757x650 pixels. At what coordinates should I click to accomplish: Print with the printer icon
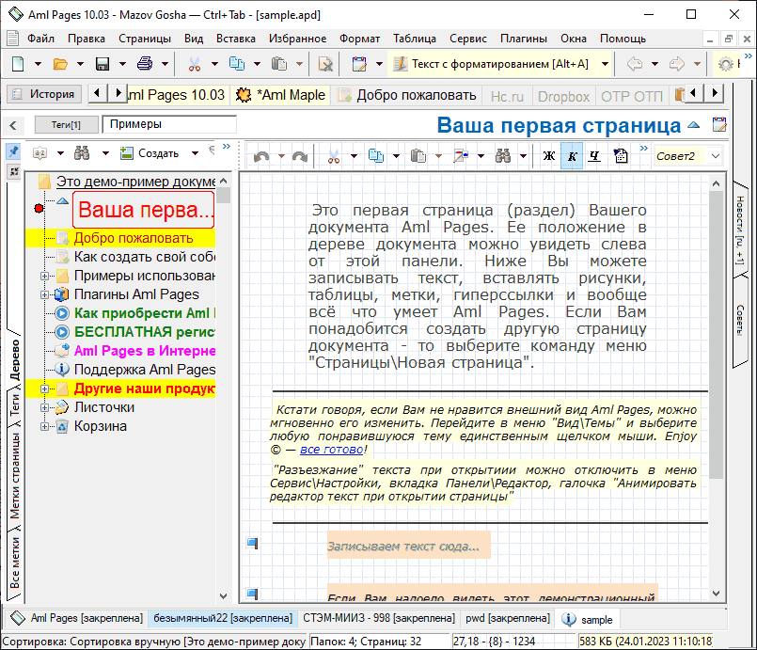click(145, 64)
